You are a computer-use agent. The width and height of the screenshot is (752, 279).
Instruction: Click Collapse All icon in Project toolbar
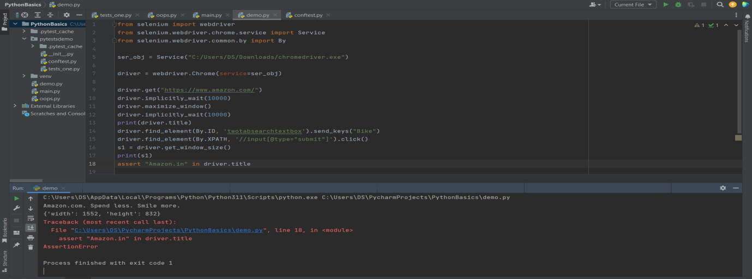50,15
